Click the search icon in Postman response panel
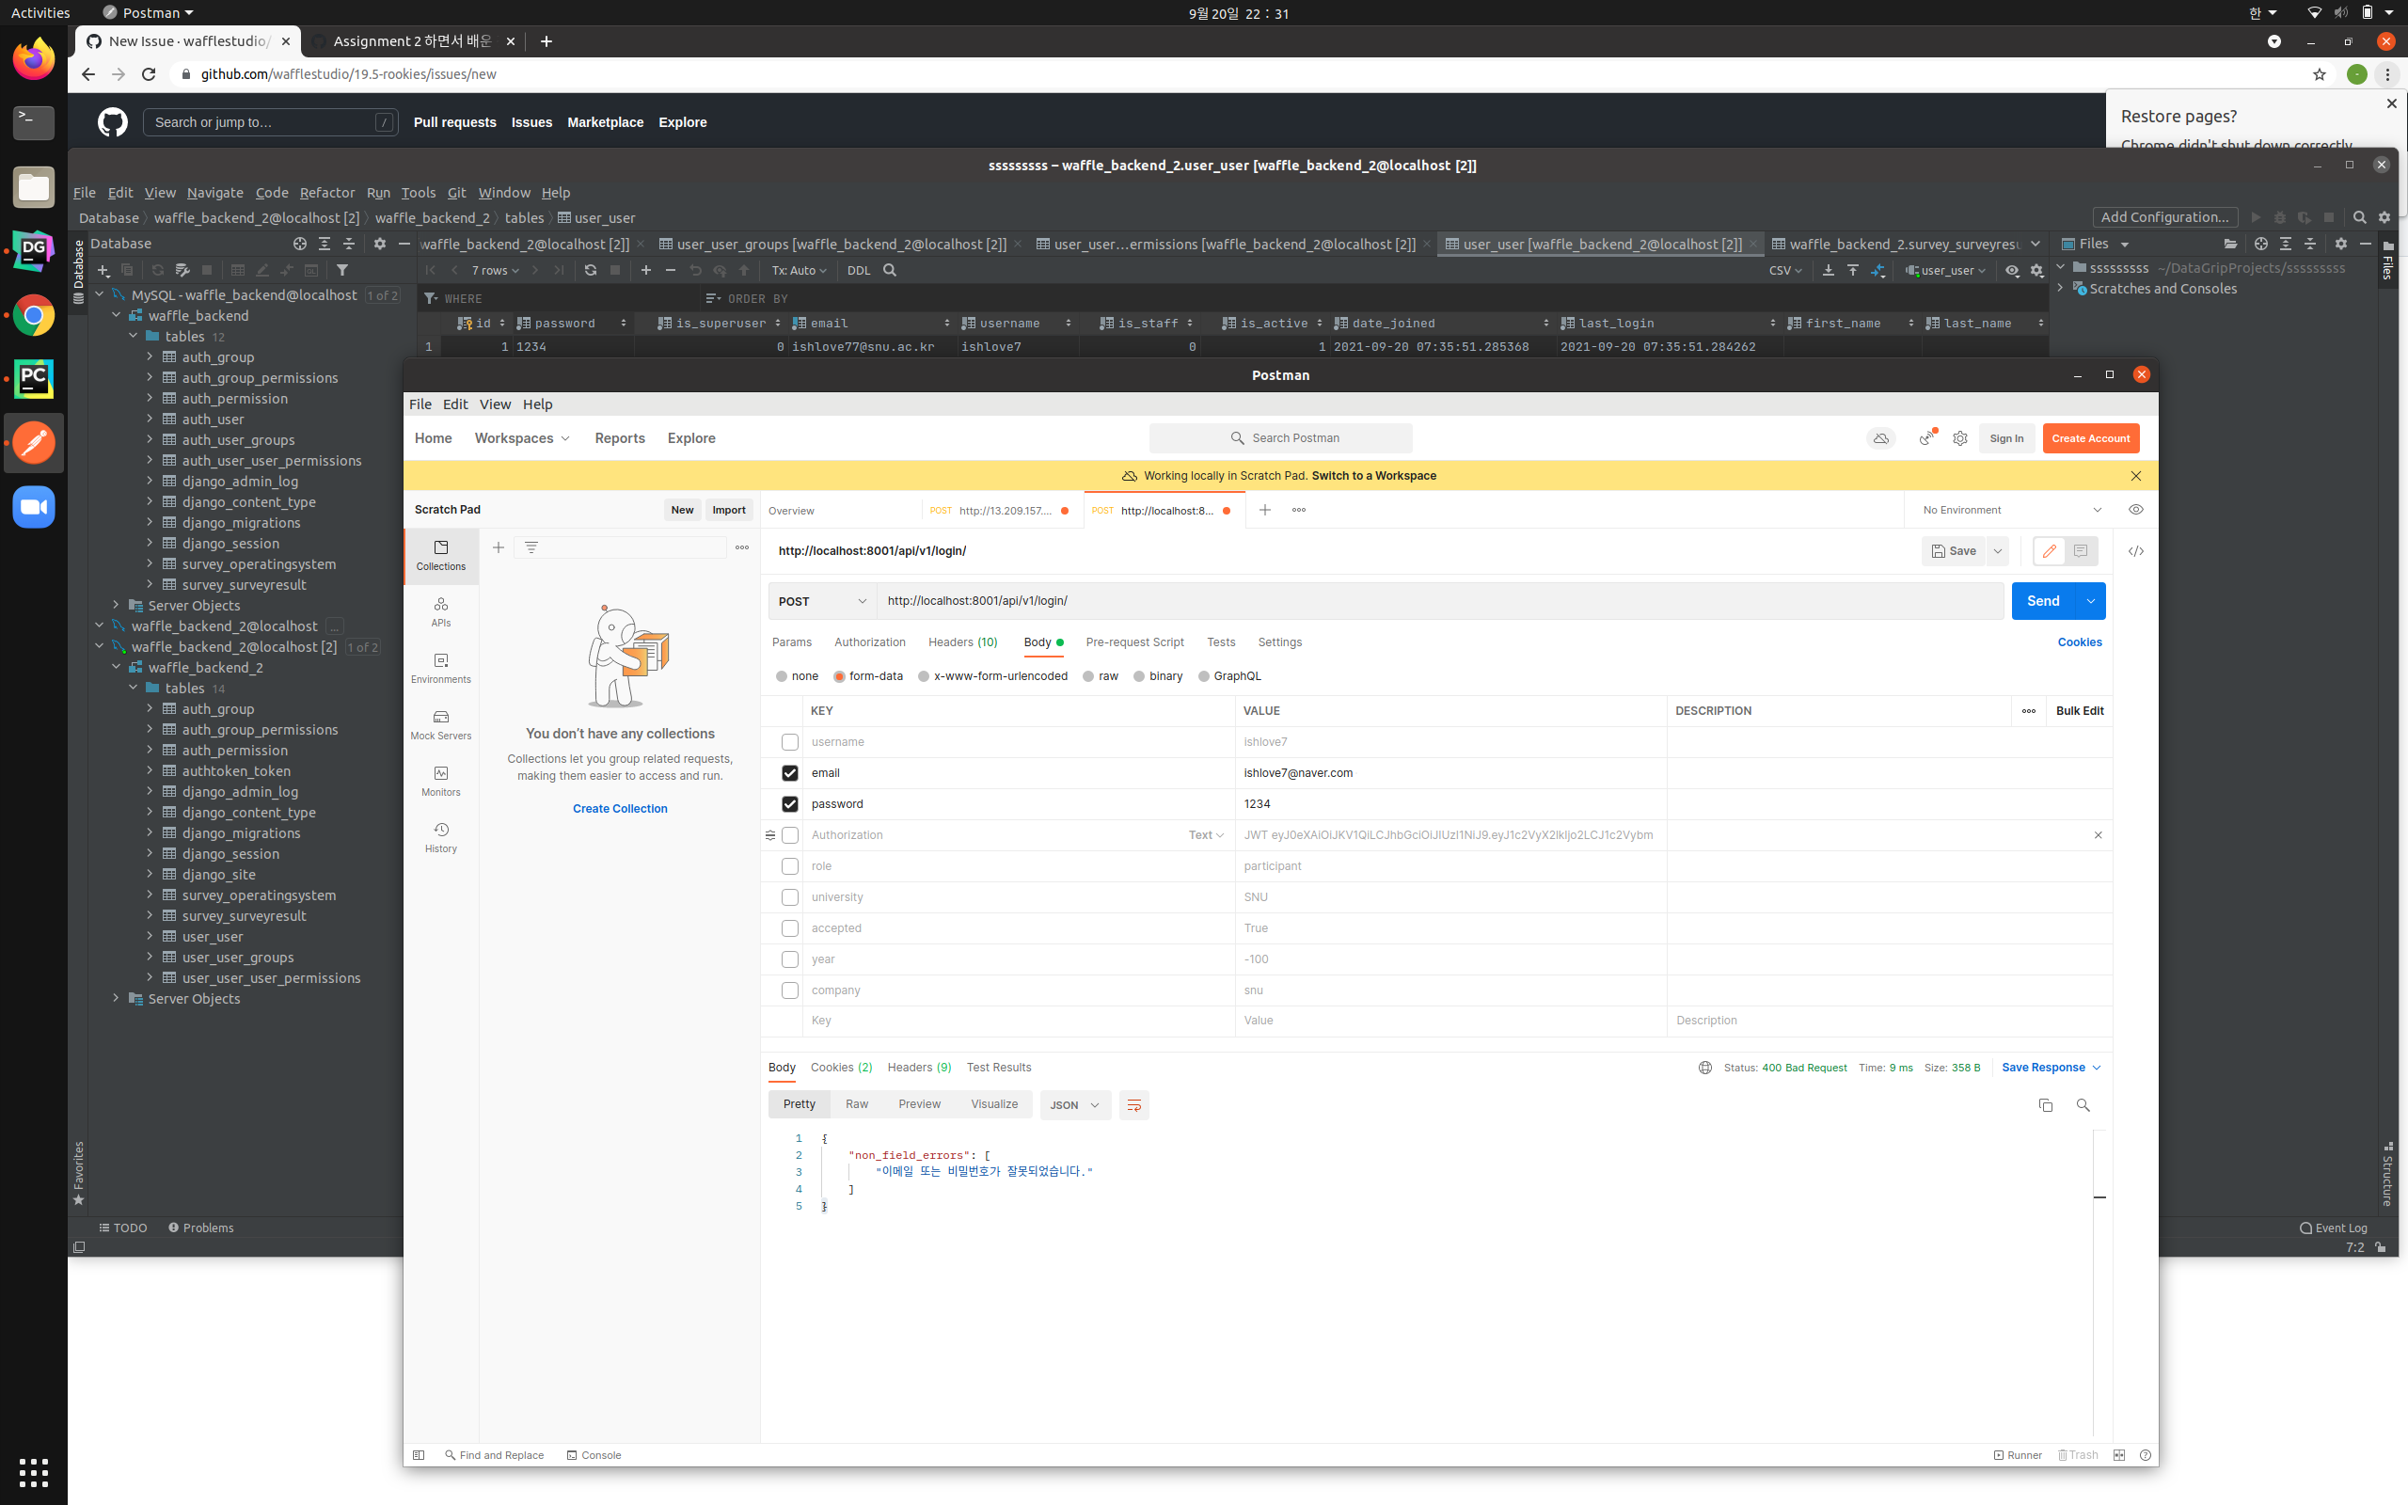The width and height of the screenshot is (2408, 1505). [x=2083, y=1105]
